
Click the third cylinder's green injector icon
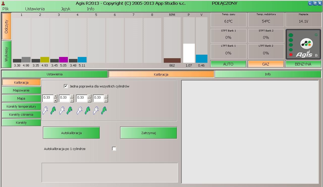pos(87,110)
